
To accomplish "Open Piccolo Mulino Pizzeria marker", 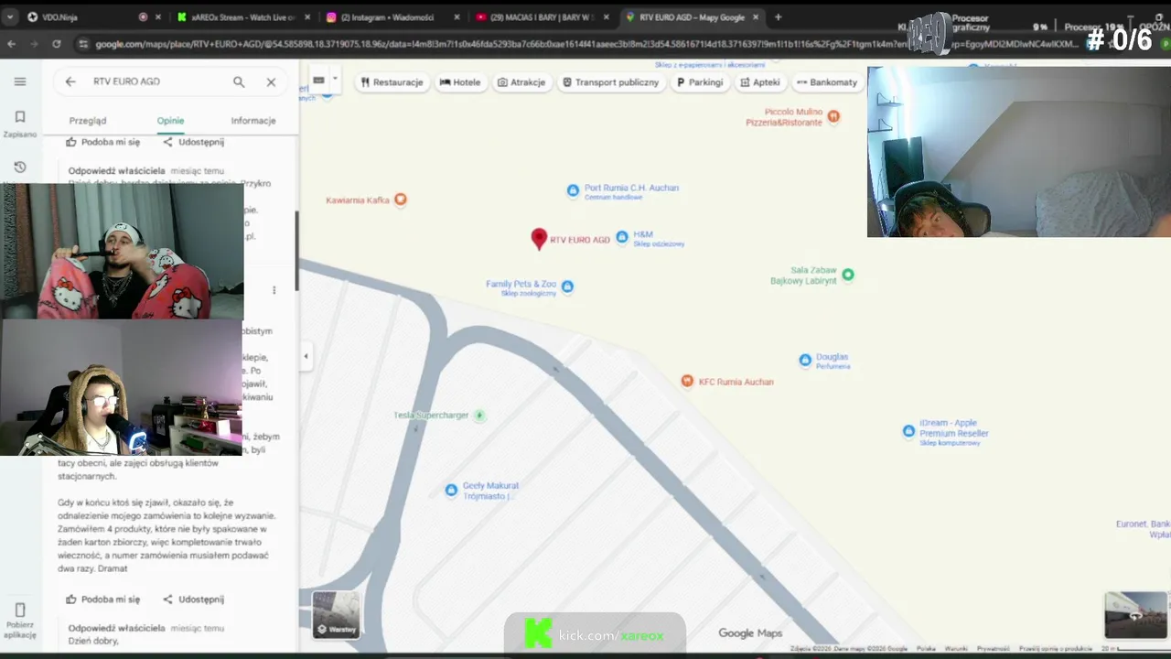I will (833, 115).
